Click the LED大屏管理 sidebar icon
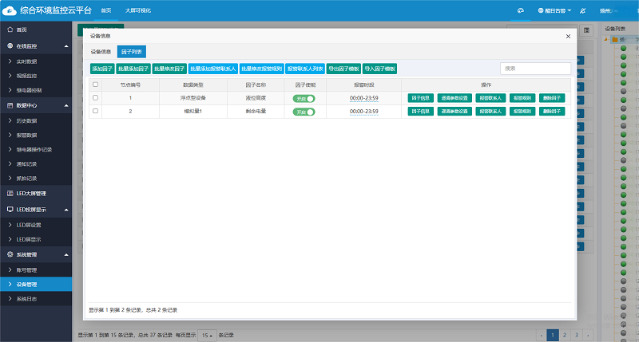 click(x=9, y=193)
